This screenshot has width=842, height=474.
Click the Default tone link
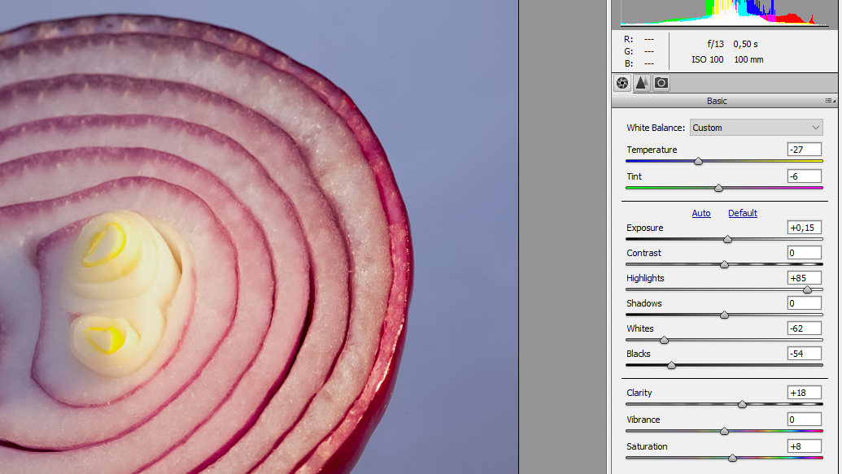[x=743, y=213]
